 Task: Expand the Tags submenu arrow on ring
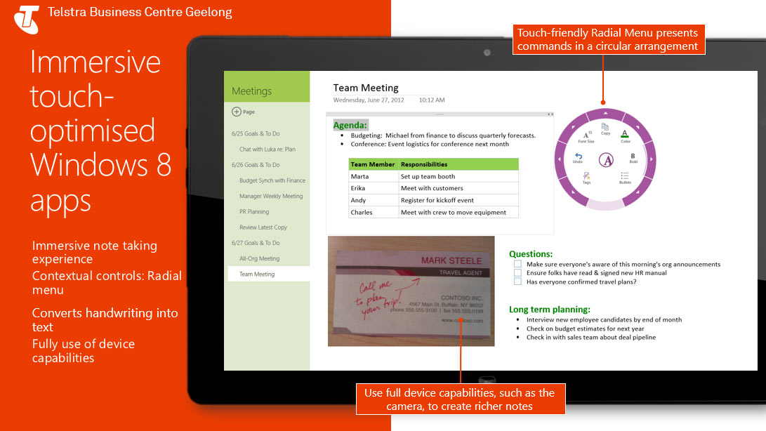click(x=573, y=192)
